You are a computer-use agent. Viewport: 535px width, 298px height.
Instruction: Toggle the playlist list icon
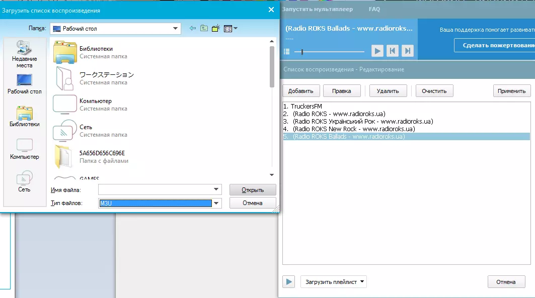pos(286,51)
